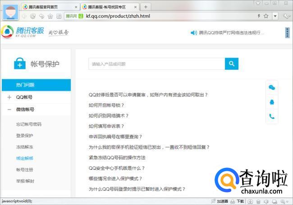Viewport: 293px width, 205px height.
Task: Open 如何填写申诉表 question
Action: [x=106, y=126]
